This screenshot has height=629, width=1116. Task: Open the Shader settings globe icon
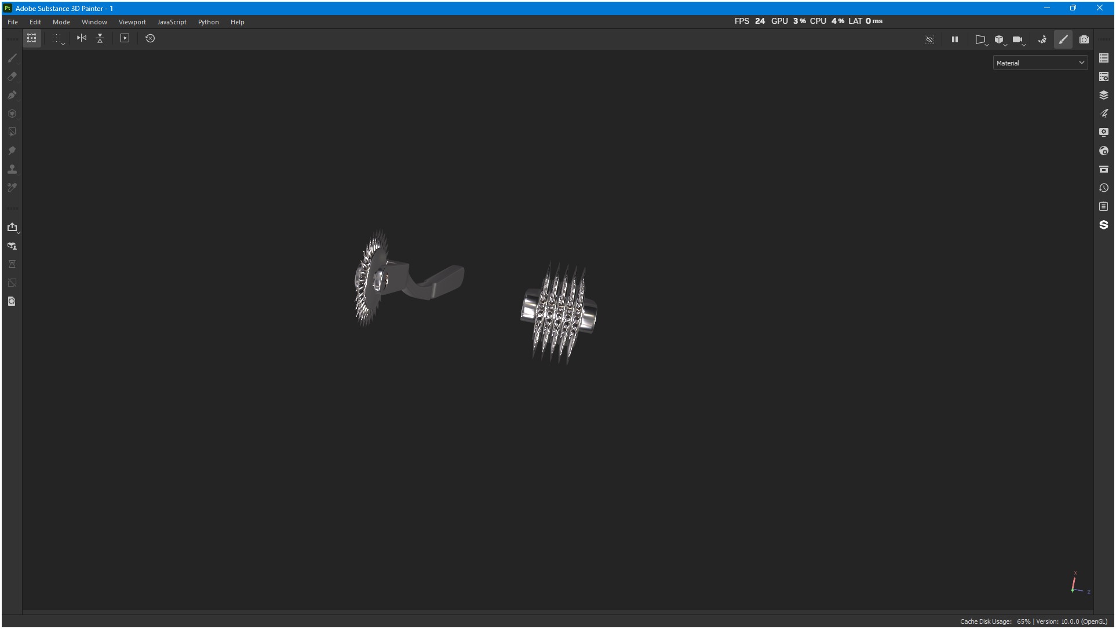1103,151
